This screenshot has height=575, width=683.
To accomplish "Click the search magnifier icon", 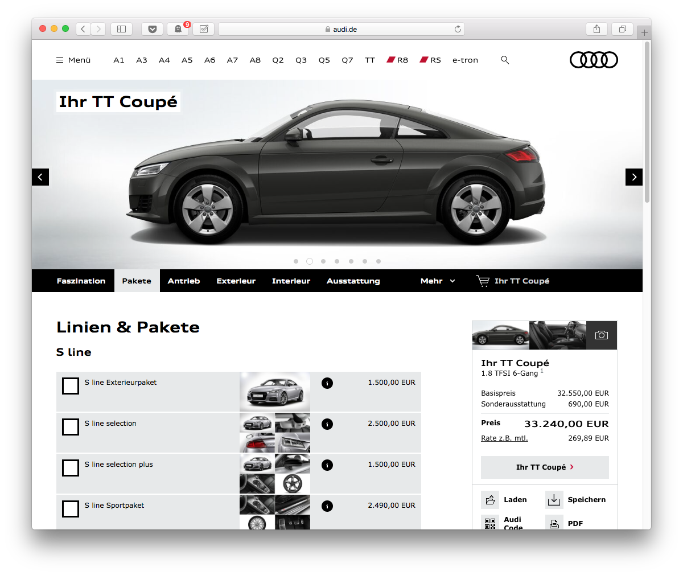I will click(505, 60).
